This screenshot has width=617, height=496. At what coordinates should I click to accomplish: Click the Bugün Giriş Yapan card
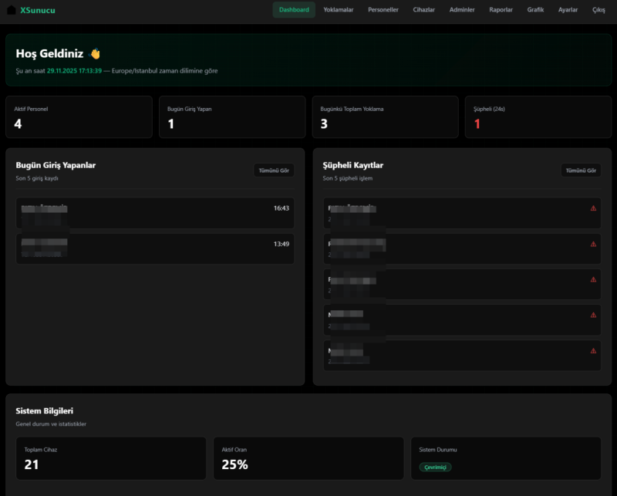coord(232,117)
